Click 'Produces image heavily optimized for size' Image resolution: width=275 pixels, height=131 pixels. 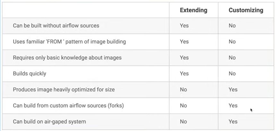[64, 90]
